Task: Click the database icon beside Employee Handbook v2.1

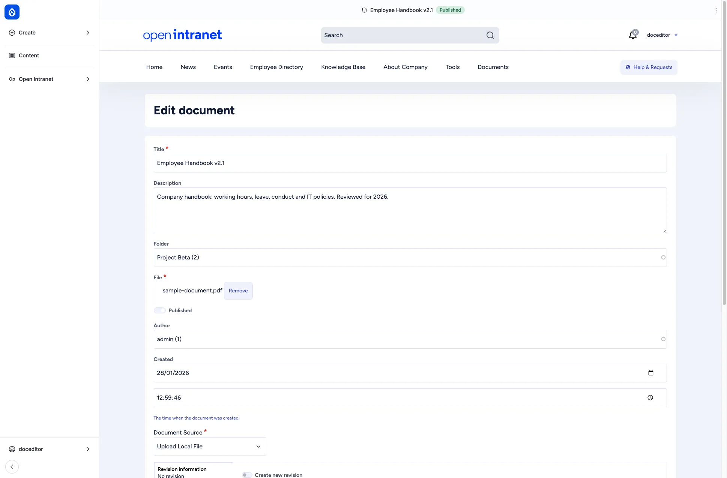Action: point(364,10)
